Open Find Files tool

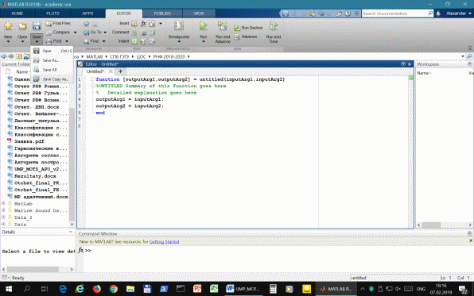pyautogui.click(x=58, y=23)
